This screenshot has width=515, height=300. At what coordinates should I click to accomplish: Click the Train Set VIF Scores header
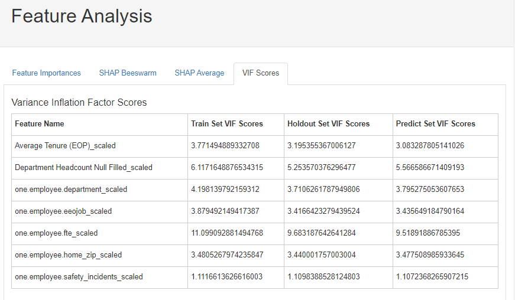[x=227, y=124]
